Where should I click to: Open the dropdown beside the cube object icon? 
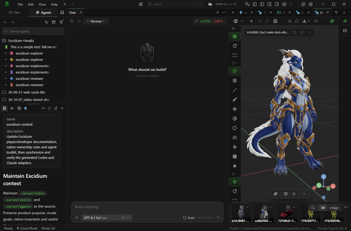pyautogui.click(x=242, y=21)
